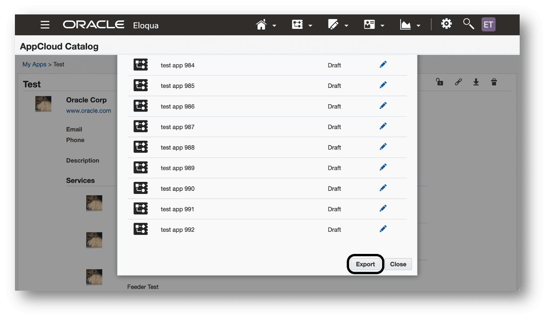The height and width of the screenshot is (320, 549).
Task: Edit test app 985 with pencil icon
Action: click(383, 85)
